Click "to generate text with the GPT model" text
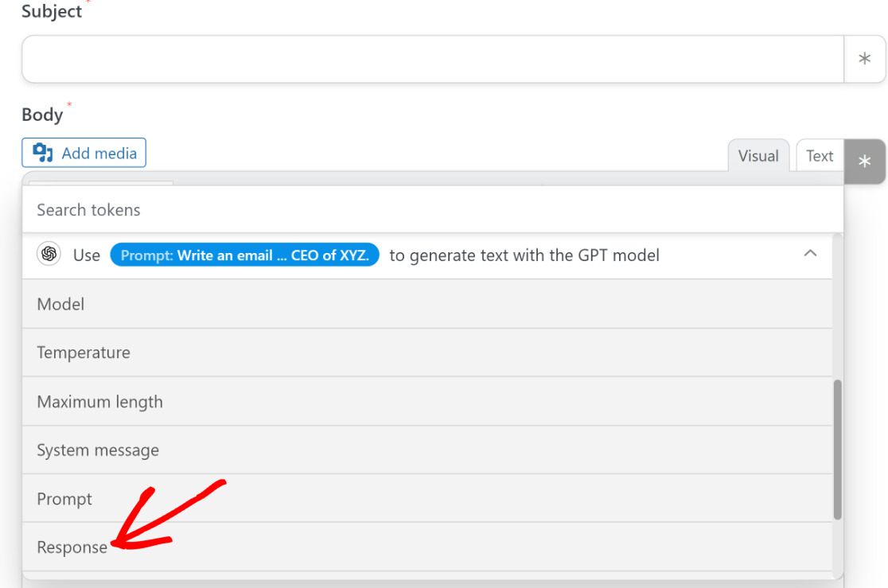888x588 pixels. click(x=524, y=255)
